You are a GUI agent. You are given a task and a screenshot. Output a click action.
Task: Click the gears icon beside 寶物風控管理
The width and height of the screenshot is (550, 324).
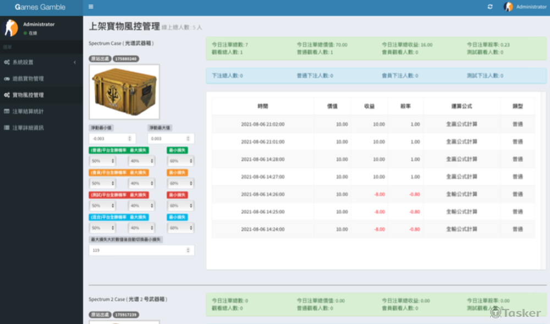pos(7,95)
